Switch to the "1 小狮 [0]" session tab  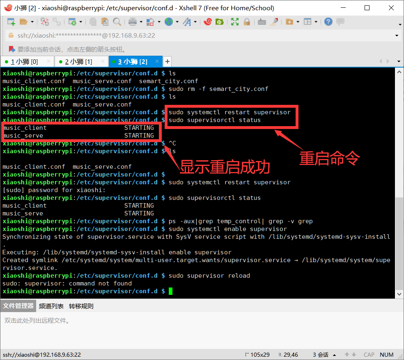coord(23,61)
